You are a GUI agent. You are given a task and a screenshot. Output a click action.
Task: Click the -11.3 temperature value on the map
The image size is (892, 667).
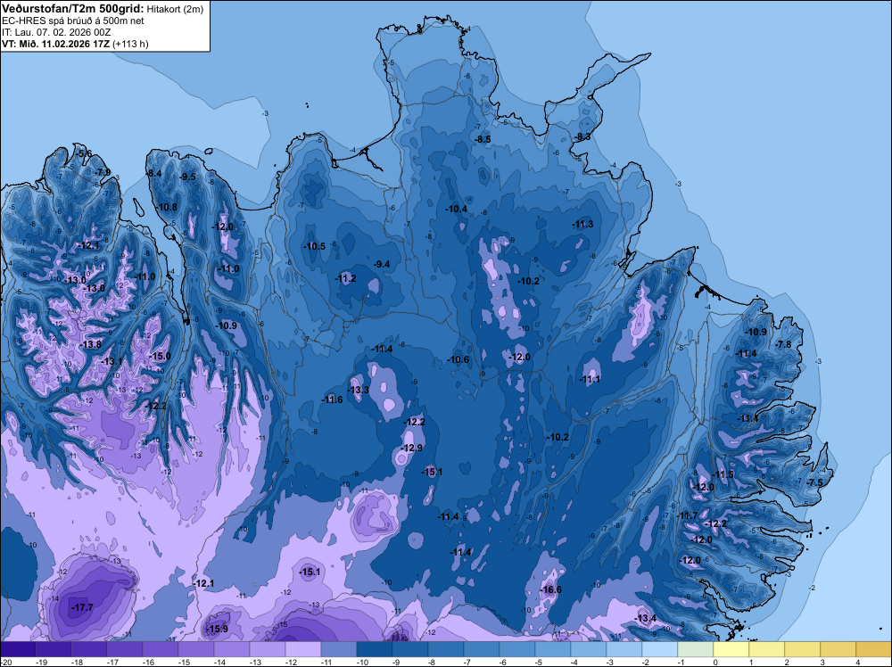[582, 224]
